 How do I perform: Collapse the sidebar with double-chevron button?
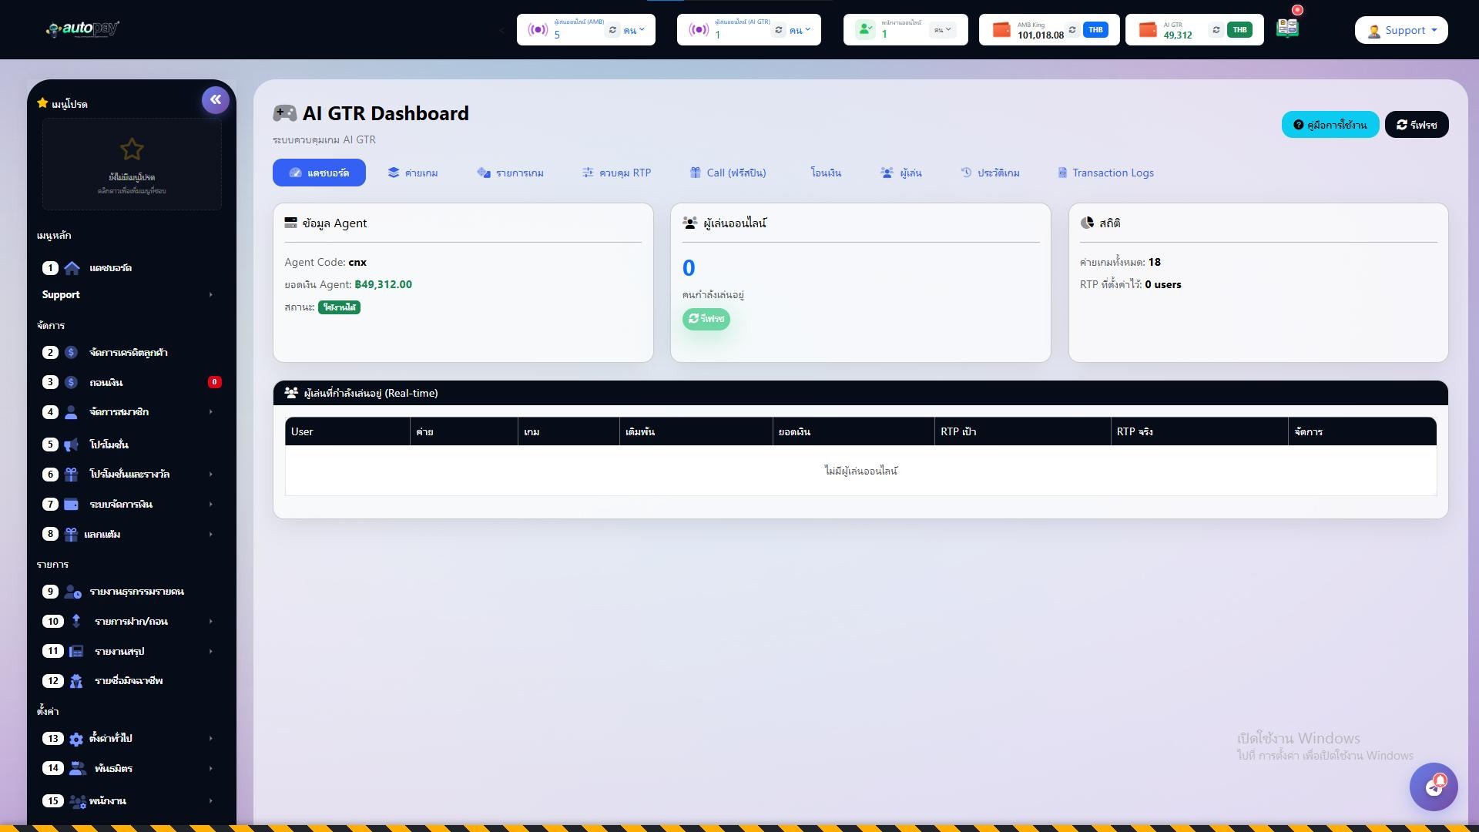pyautogui.click(x=216, y=99)
